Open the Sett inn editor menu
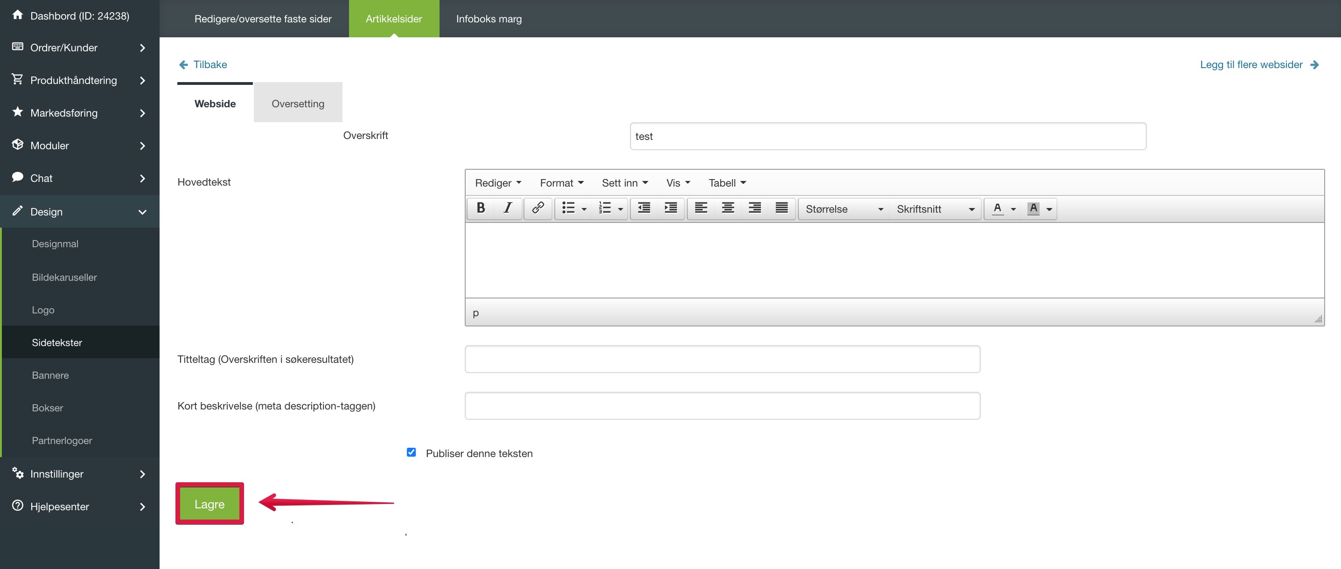The image size is (1341, 569). [x=625, y=182]
